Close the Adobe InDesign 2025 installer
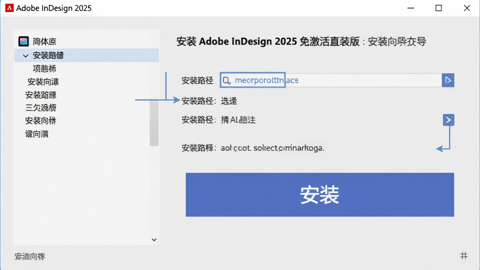The image size is (480, 270). coord(467,8)
